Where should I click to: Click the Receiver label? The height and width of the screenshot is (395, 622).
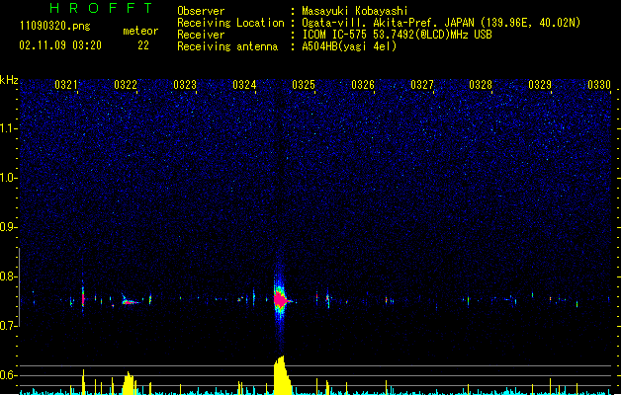(x=201, y=35)
